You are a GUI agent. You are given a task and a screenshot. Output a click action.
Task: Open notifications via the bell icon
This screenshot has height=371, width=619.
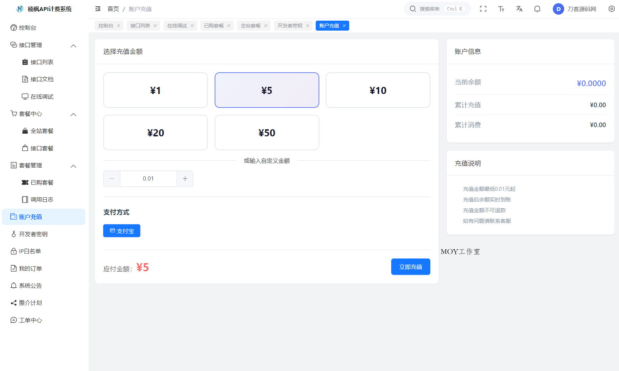pyautogui.click(x=537, y=9)
